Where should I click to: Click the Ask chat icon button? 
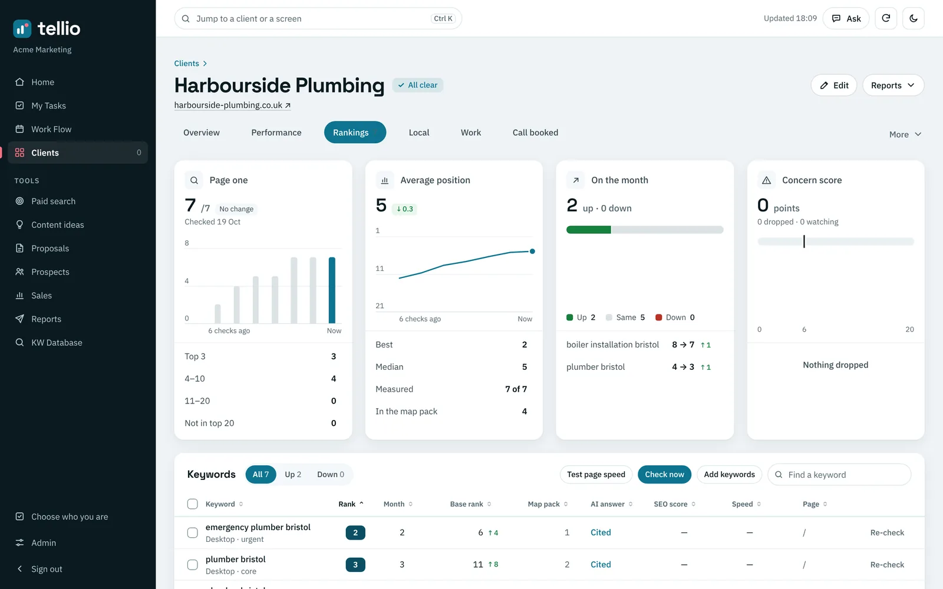tap(846, 18)
